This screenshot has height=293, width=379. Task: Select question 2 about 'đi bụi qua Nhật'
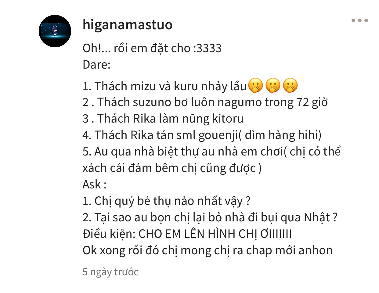(x=210, y=217)
